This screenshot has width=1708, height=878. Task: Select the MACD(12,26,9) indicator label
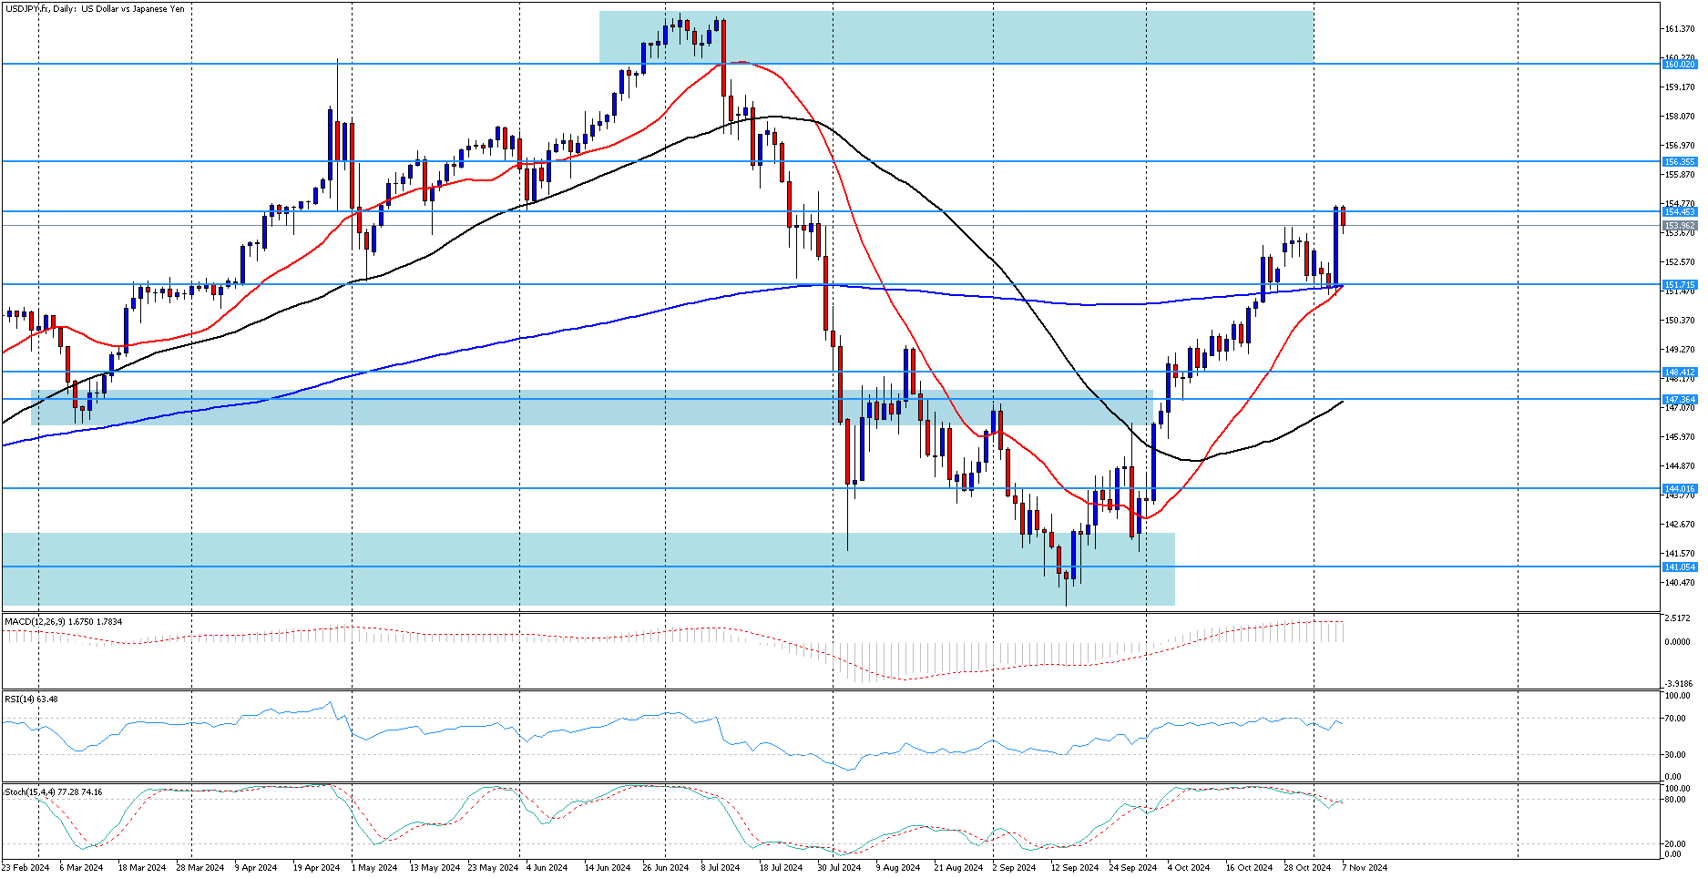click(x=63, y=621)
